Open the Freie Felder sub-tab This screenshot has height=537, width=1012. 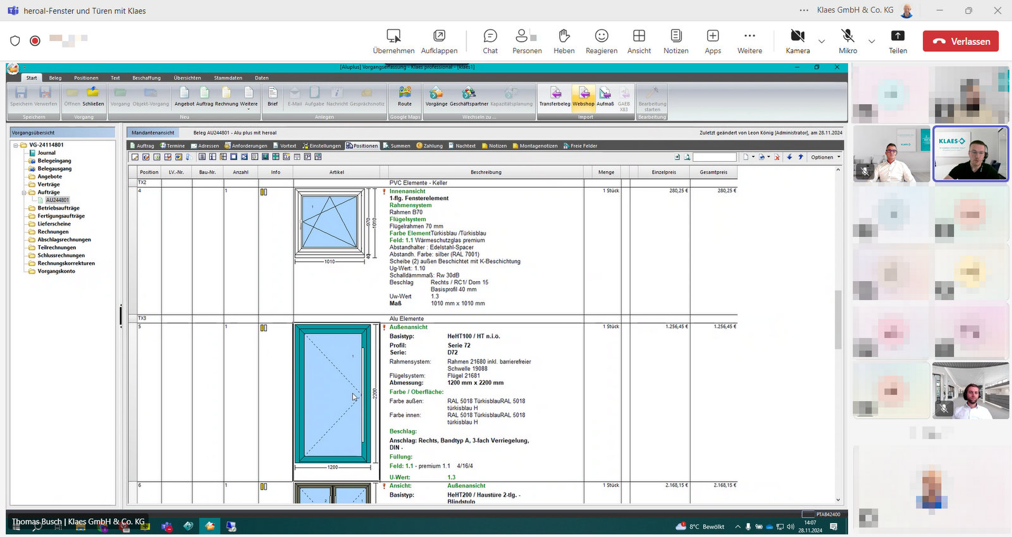(580, 146)
